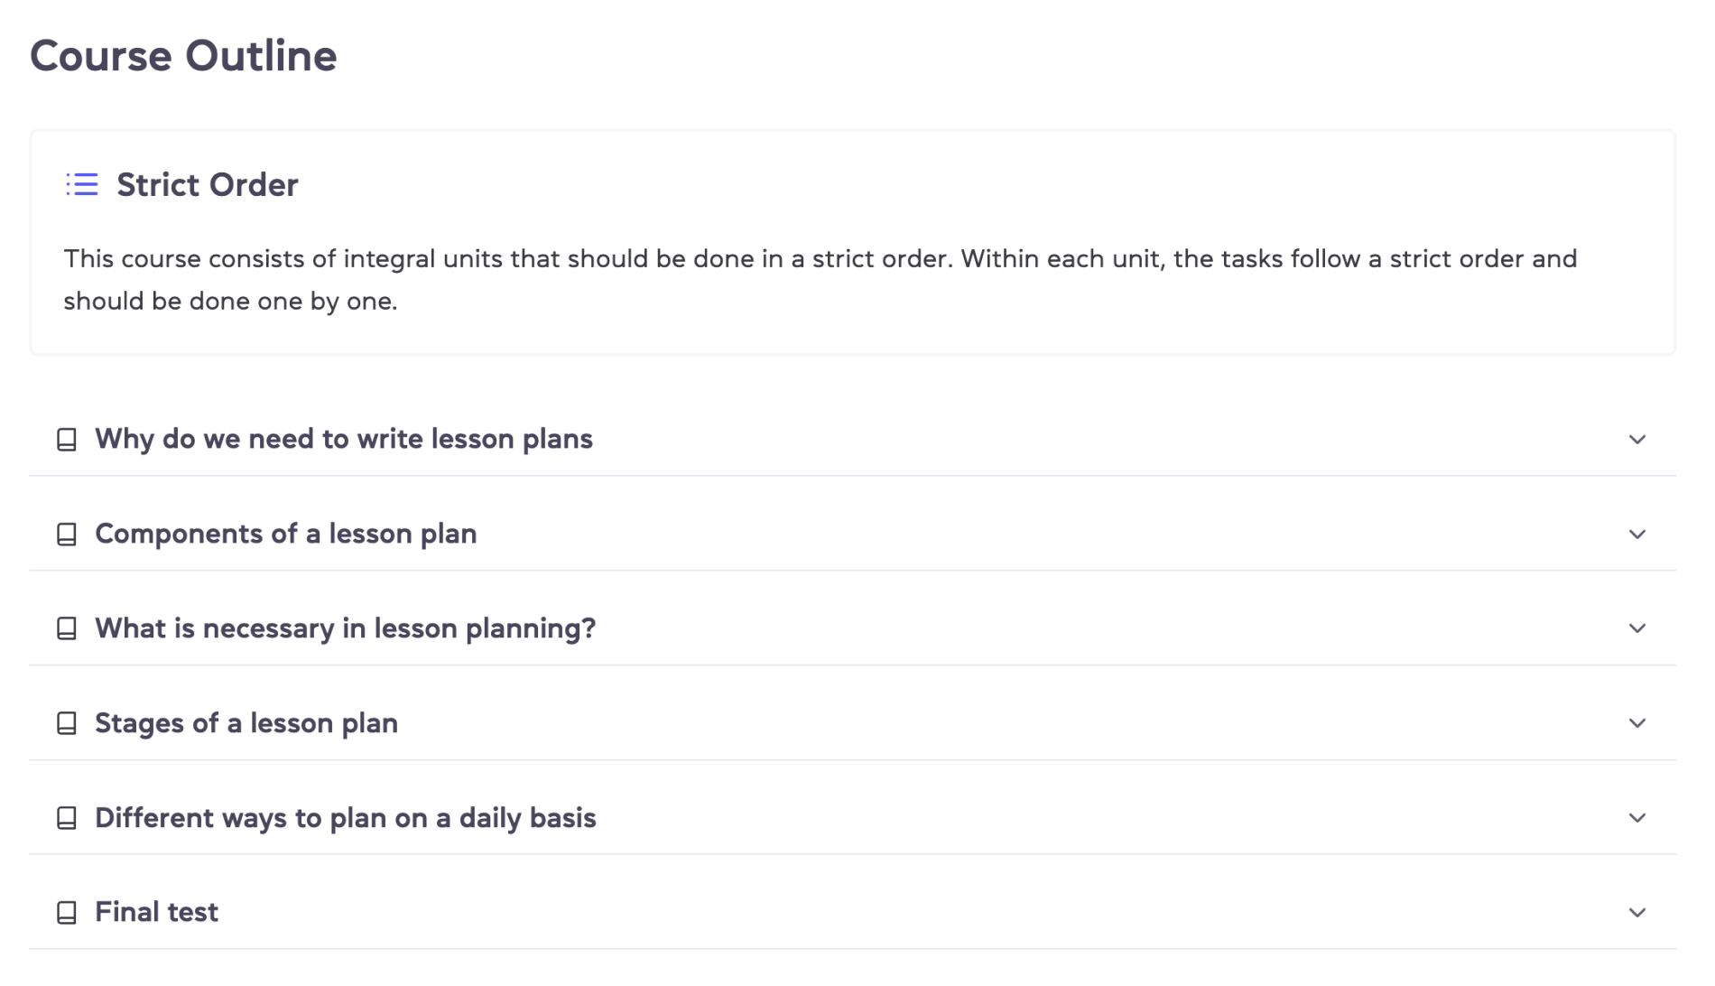
Task: Click book icon beside Why do we need
Action: click(67, 440)
